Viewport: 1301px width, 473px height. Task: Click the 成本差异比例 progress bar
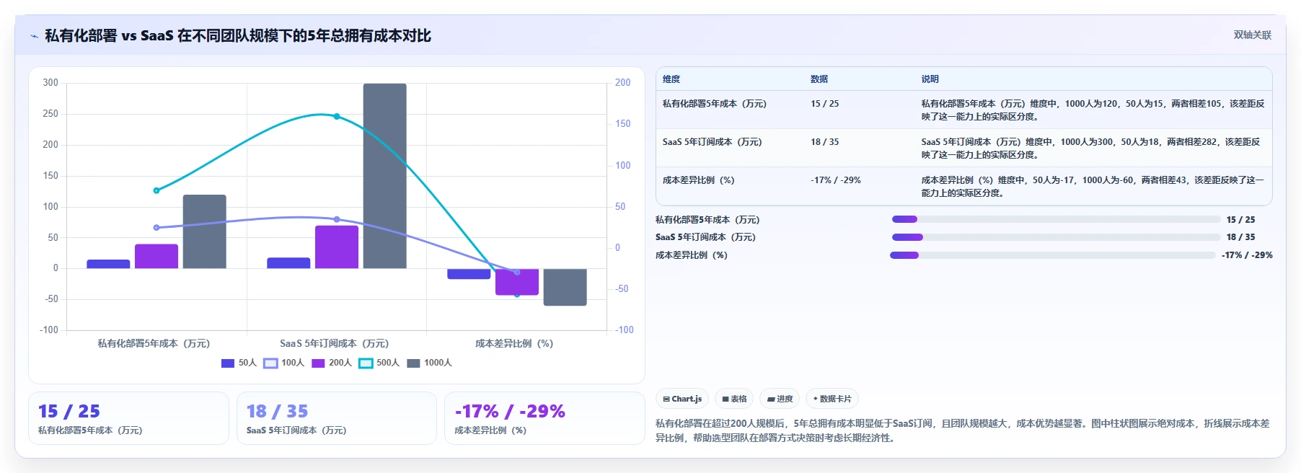click(x=1053, y=255)
